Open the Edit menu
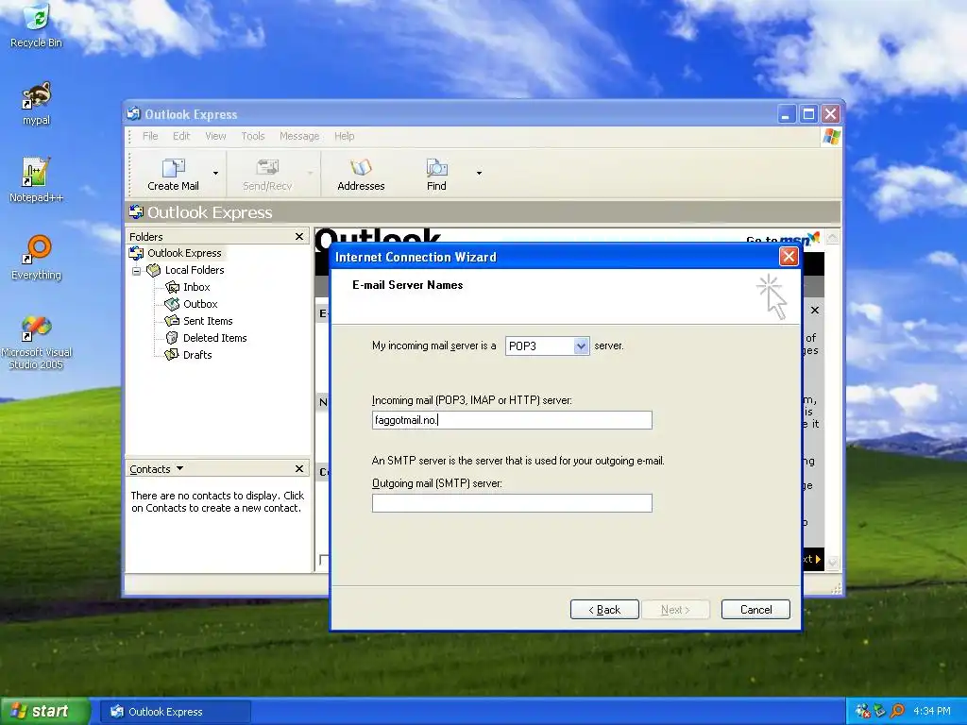 click(x=180, y=136)
